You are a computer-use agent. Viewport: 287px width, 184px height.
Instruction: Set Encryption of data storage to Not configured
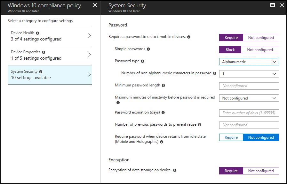(261, 171)
